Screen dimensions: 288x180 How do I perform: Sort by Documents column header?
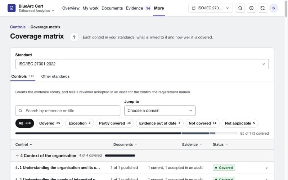(x=125, y=145)
